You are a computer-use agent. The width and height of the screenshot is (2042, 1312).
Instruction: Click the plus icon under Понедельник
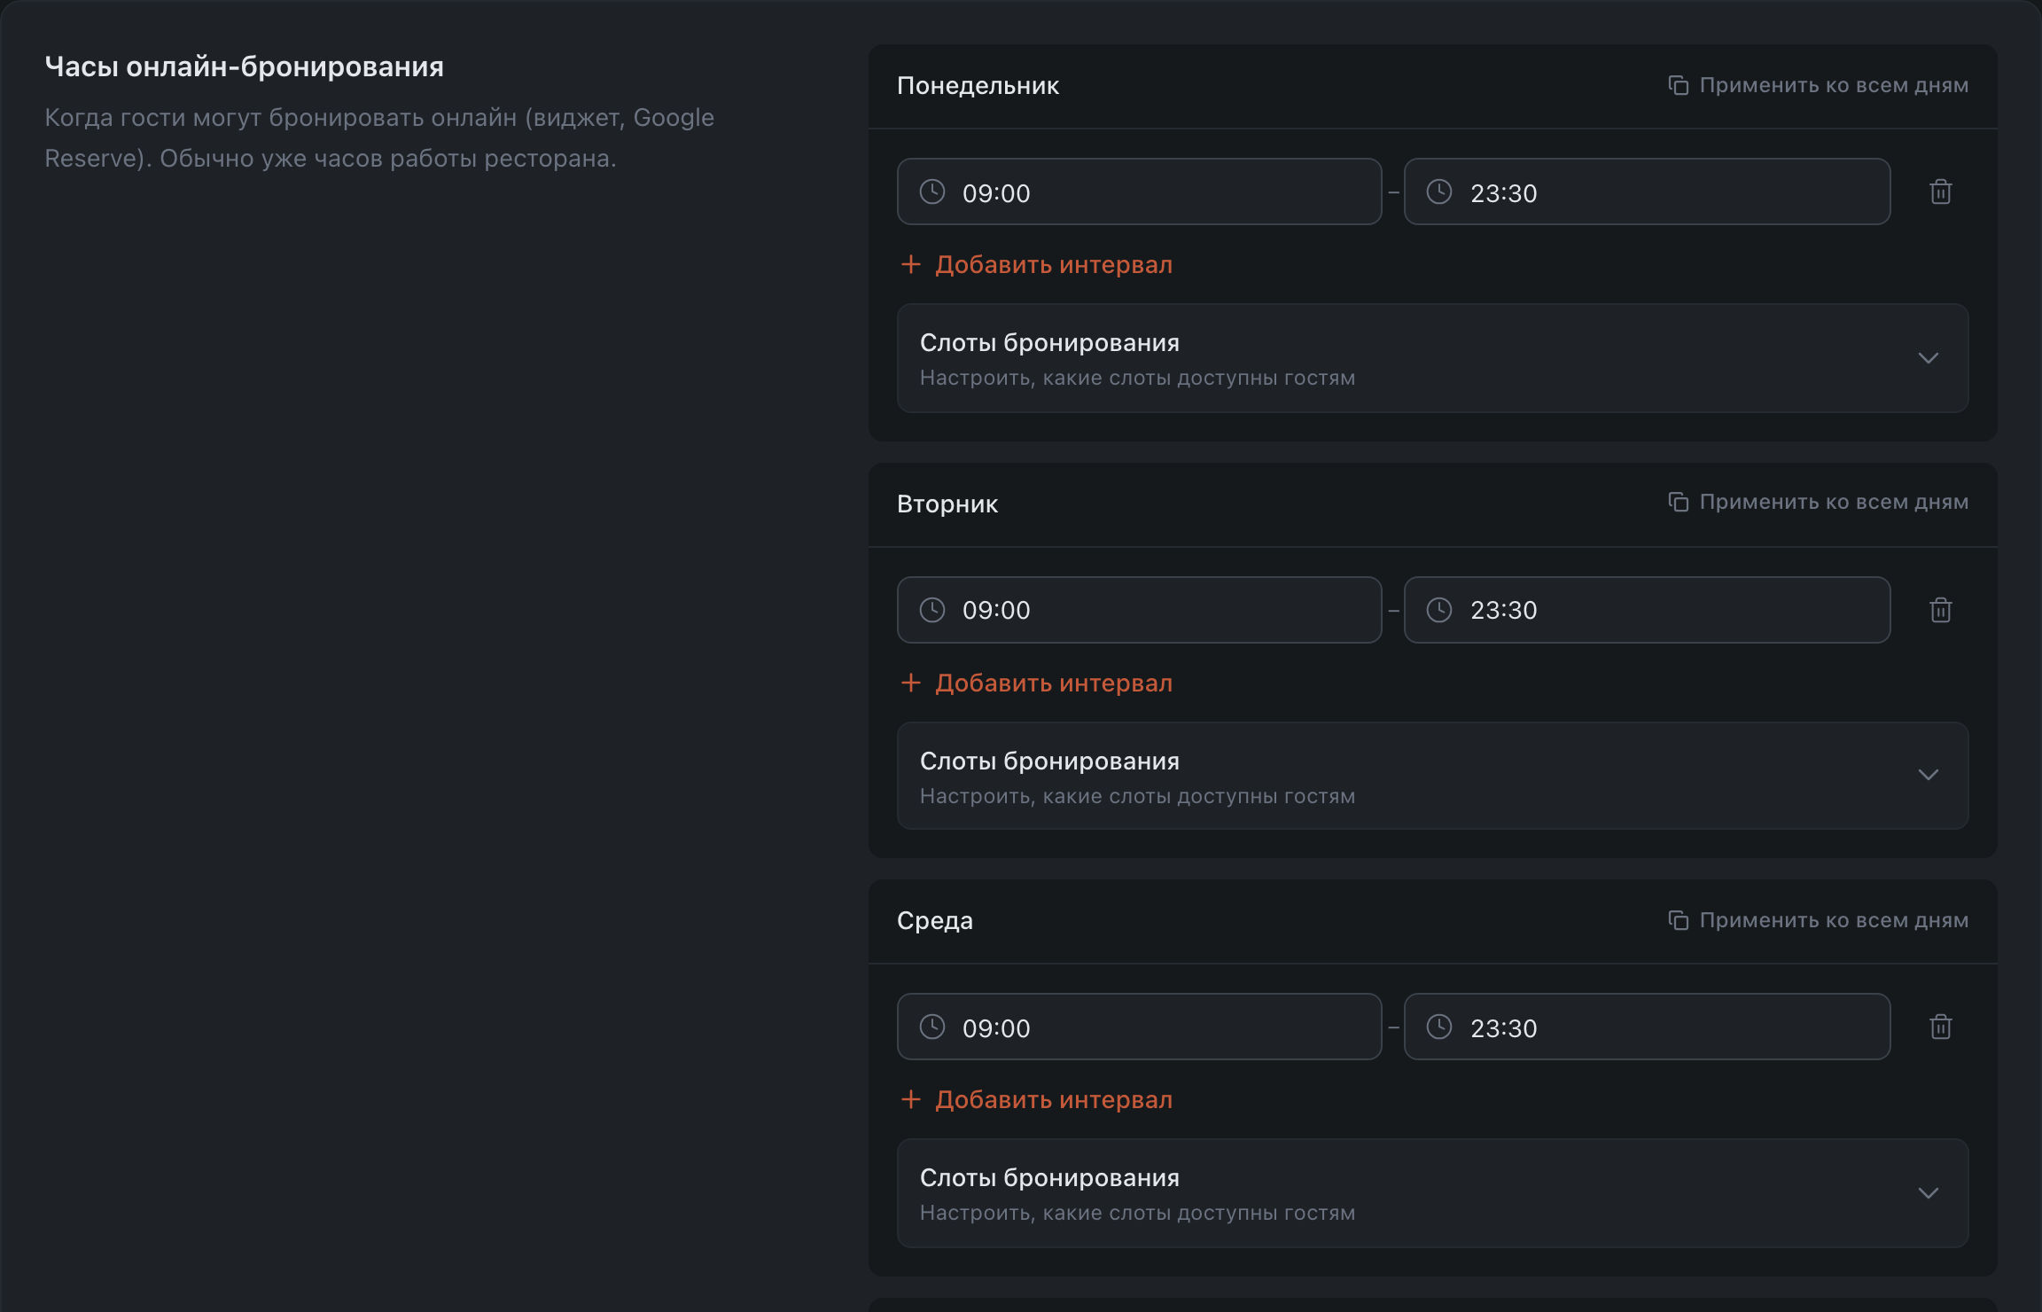point(910,264)
